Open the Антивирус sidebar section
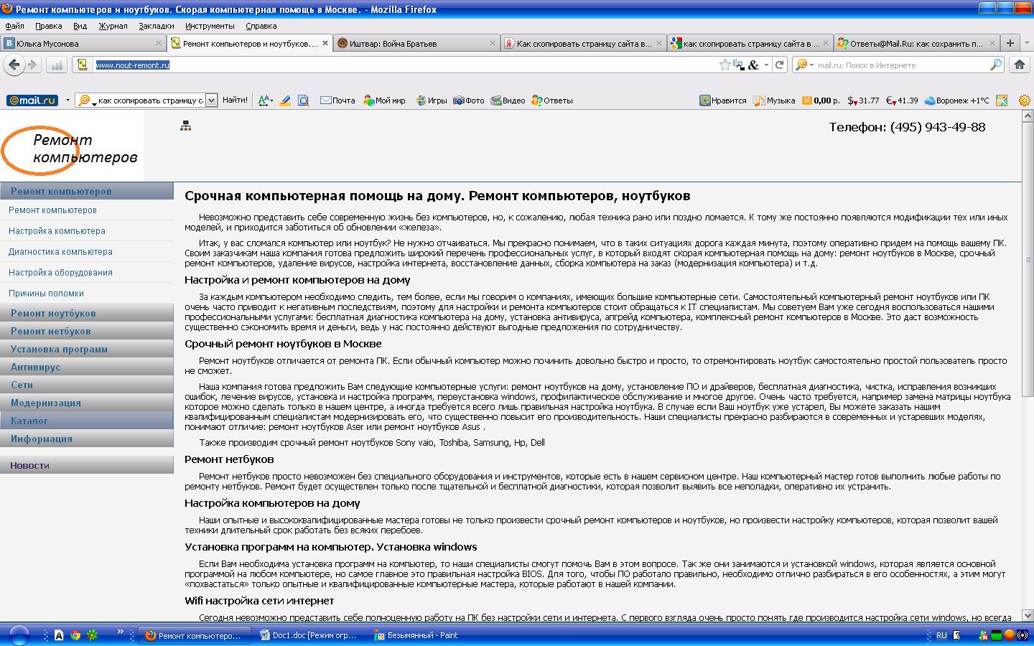 (x=87, y=367)
